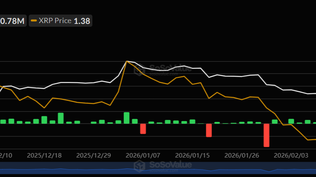Click the 2026/01/07 date axis label

pos(143,155)
